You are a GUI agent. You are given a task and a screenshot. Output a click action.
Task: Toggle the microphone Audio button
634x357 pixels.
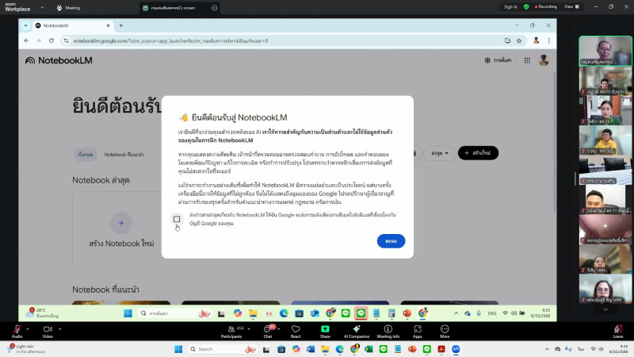[17, 329]
